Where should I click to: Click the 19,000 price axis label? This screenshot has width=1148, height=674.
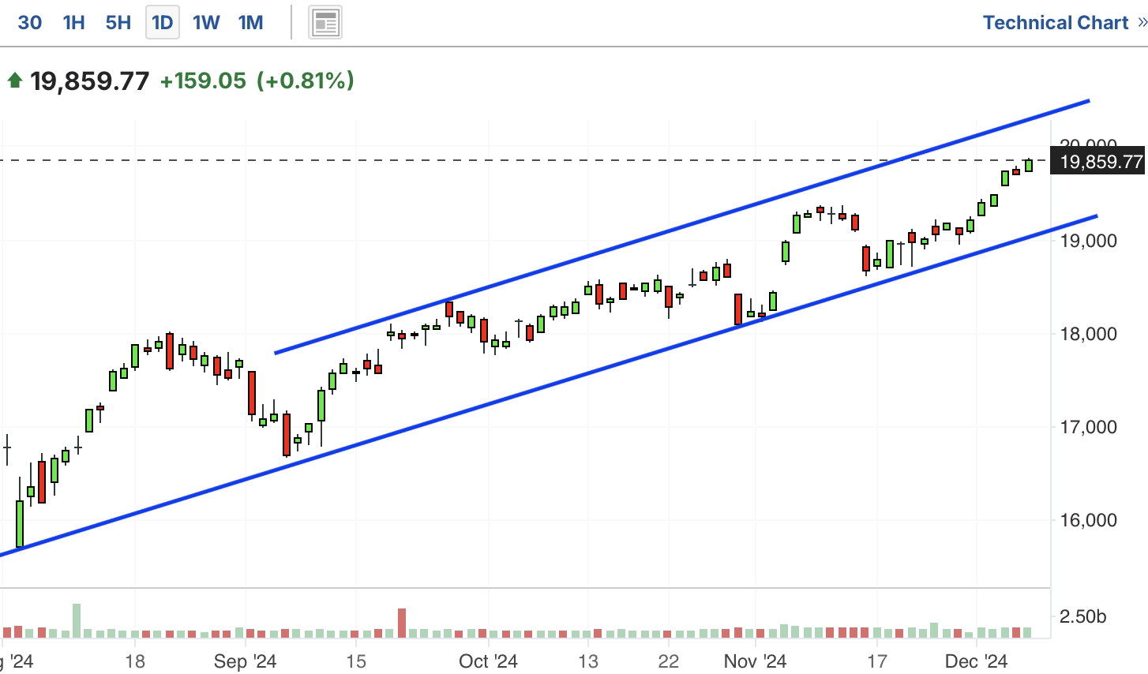(x=1088, y=241)
